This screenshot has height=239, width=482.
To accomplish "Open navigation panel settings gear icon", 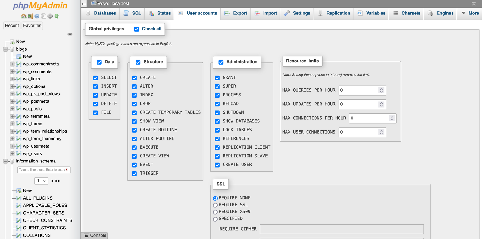I will (50, 16).
